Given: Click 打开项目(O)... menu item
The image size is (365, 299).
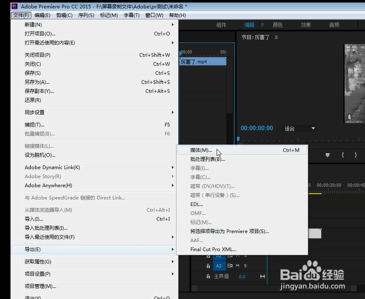Looking at the screenshot, I should [94, 33].
